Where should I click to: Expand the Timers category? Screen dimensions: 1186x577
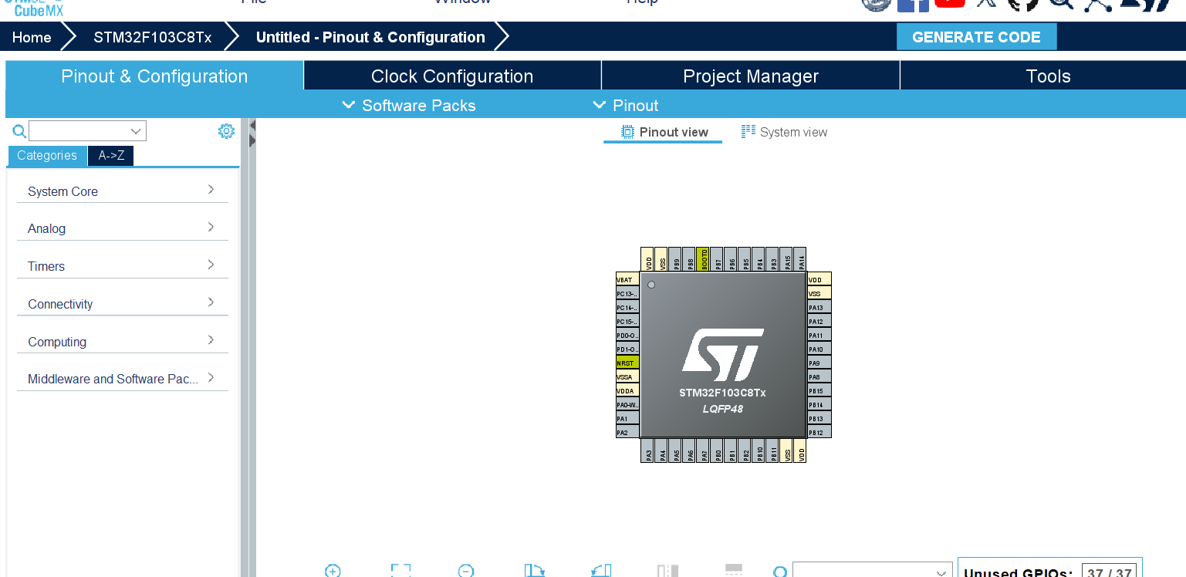(x=123, y=265)
